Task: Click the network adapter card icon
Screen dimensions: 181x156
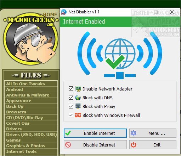Action: (x=78, y=89)
